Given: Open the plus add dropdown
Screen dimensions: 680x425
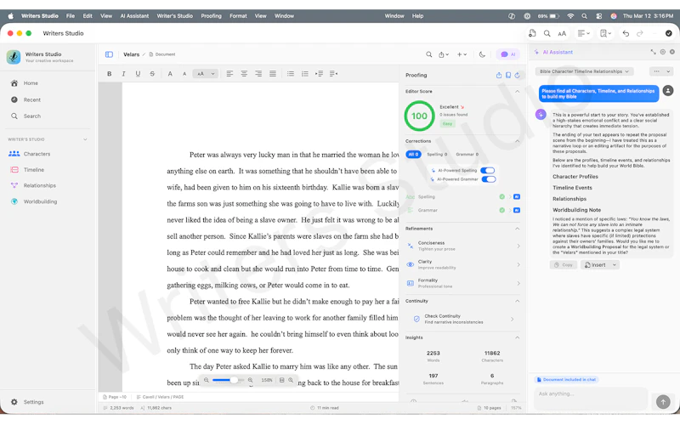Looking at the screenshot, I should tap(462, 54).
